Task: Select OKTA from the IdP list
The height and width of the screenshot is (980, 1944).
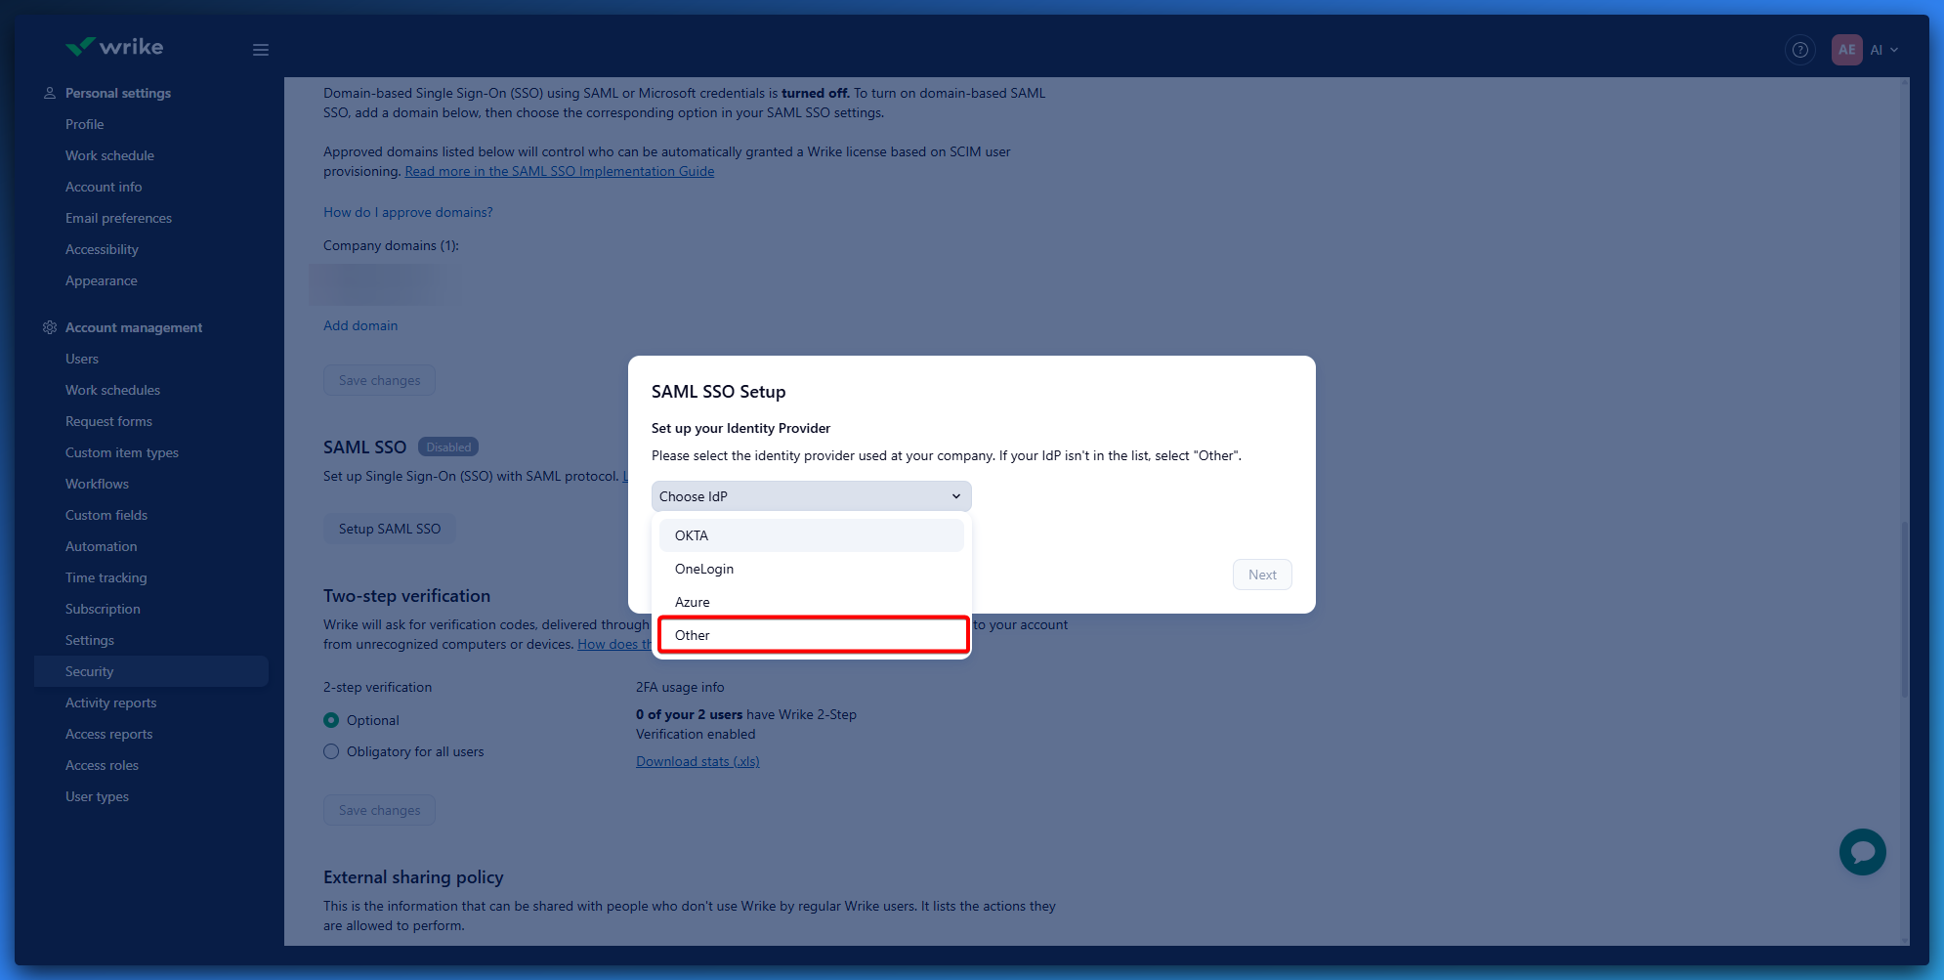Action: click(x=811, y=535)
